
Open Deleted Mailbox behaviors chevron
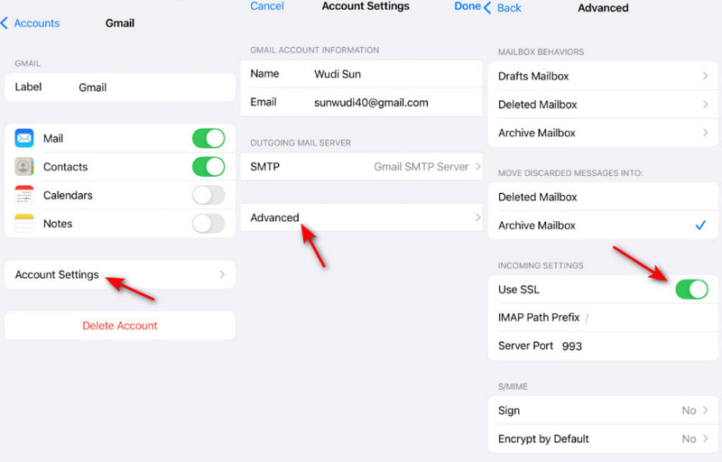706,105
